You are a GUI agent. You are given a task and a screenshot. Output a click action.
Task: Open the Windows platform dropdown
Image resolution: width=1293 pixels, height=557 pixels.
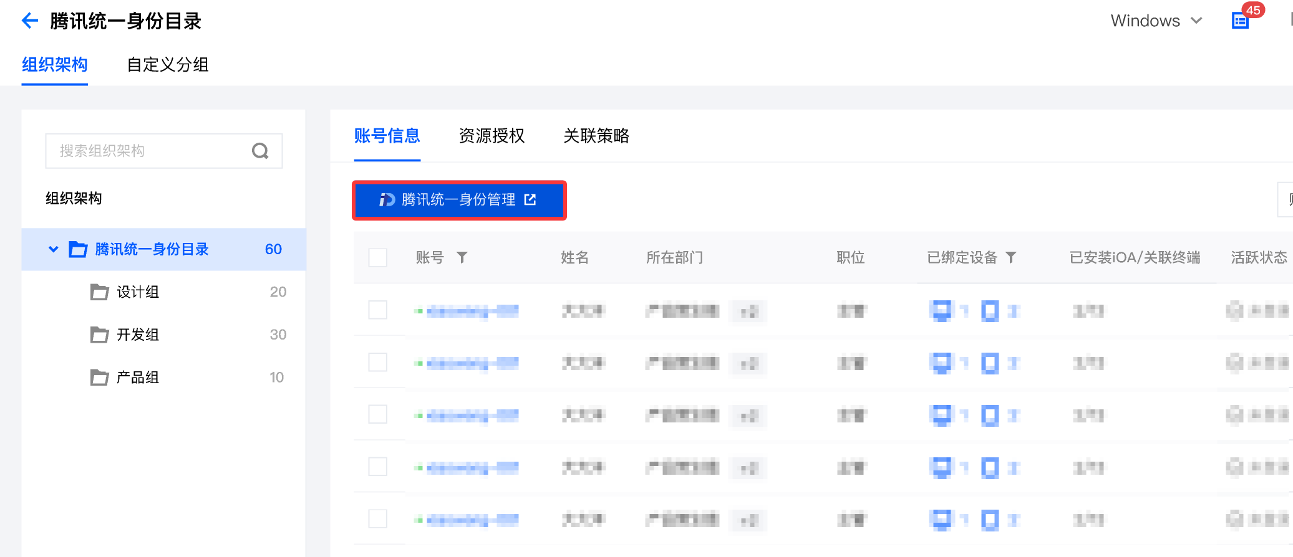pos(1156,21)
